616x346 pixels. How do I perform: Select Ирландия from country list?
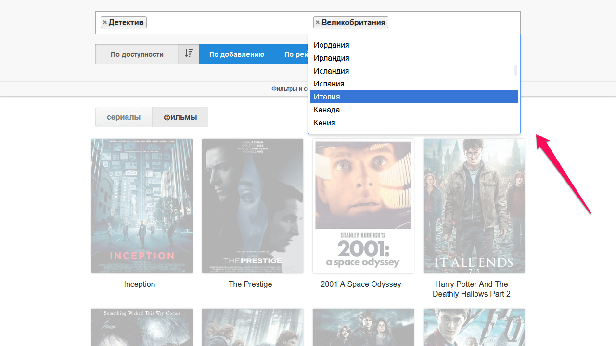point(414,58)
